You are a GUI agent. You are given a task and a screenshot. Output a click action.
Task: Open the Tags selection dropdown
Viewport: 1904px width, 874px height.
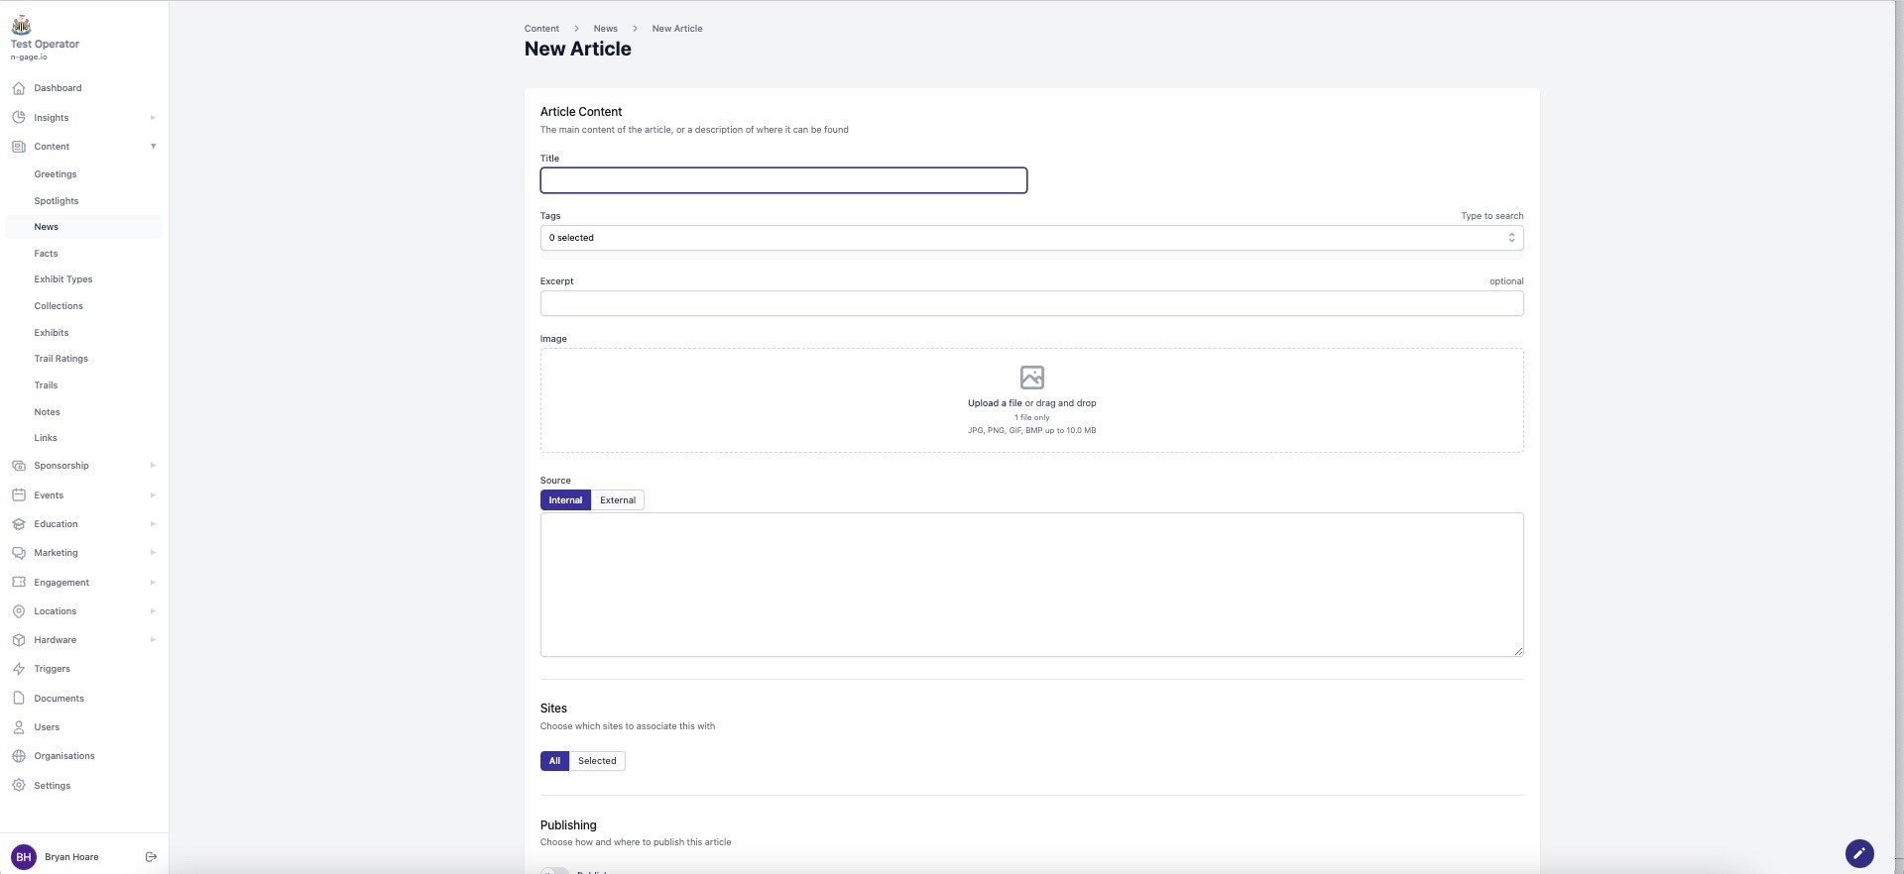tap(1031, 238)
